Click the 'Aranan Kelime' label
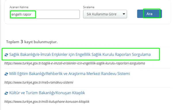174x110 pixels. pos(19,7)
